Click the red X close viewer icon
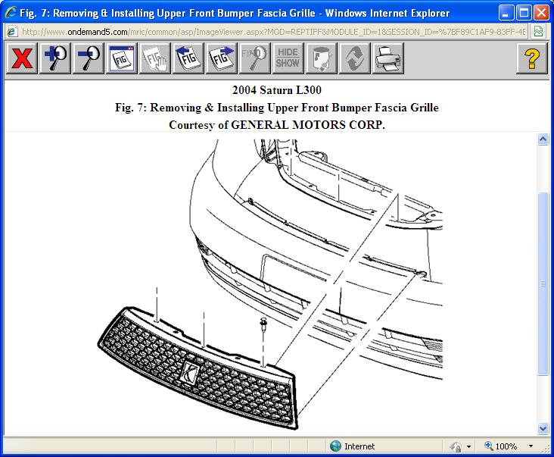The width and height of the screenshot is (554, 457). coord(22,58)
